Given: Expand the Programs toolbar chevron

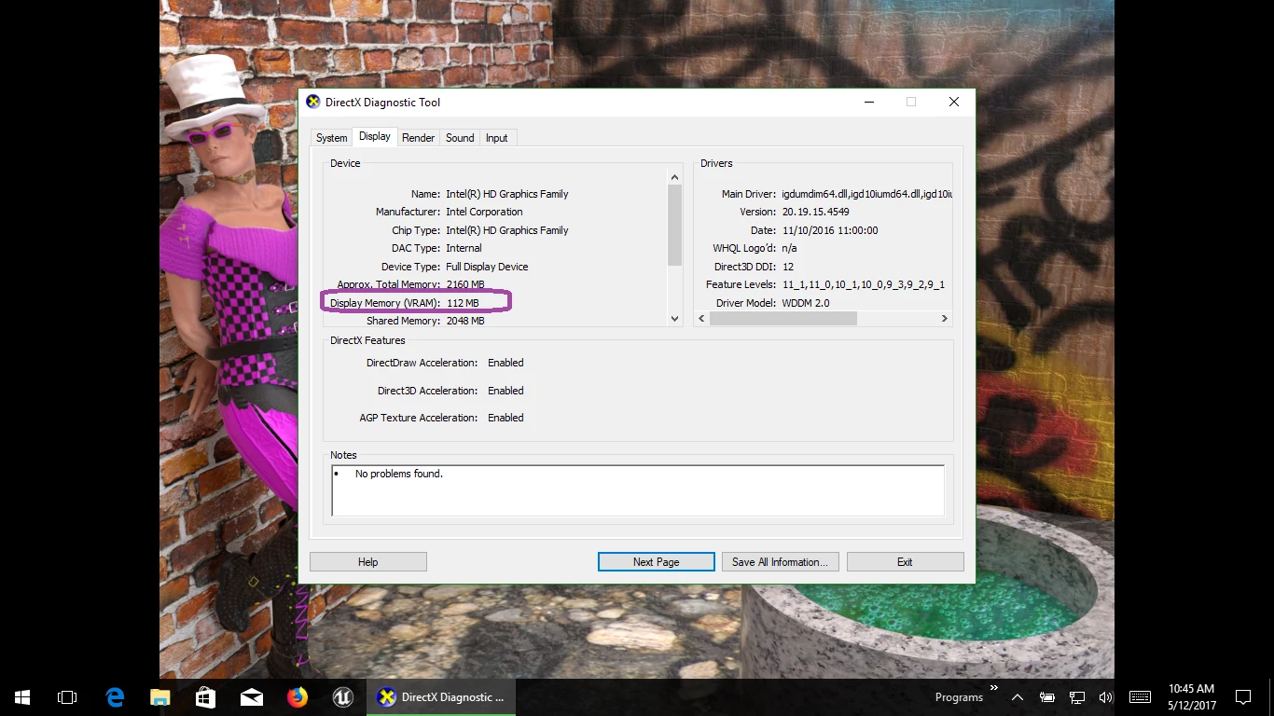Looking at the screenshot, I should (x=994, y=688).
